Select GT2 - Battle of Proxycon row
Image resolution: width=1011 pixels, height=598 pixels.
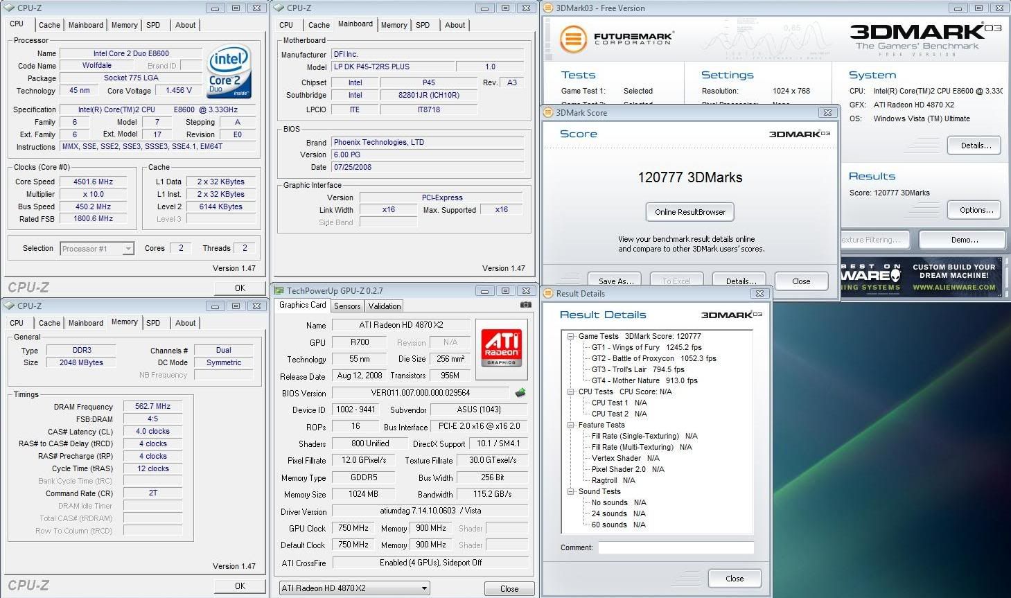tap(653, 358)
